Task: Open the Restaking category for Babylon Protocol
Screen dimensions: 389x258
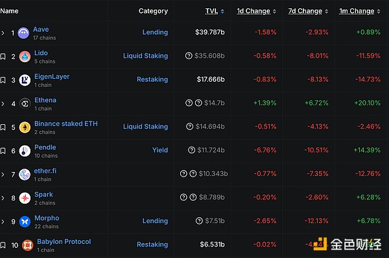Action: point(152,244)
